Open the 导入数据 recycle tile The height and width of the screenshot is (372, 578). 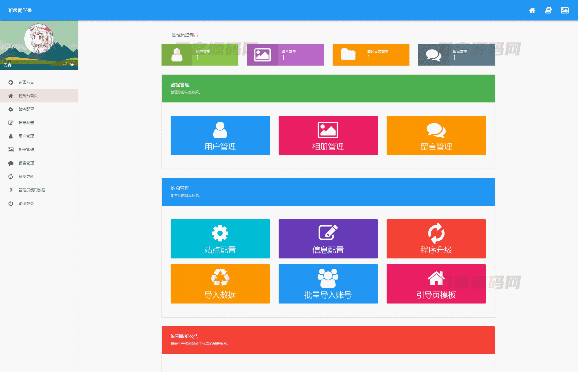(220, 284)
